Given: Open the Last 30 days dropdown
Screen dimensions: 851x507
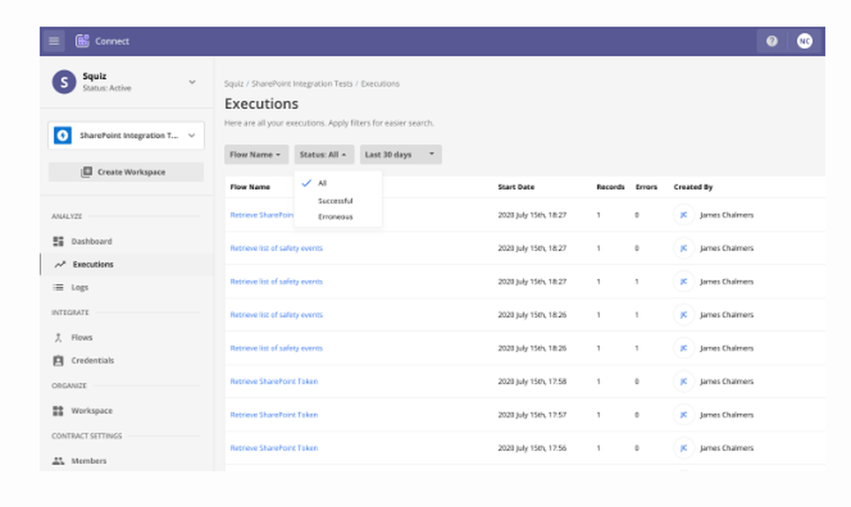Looking at the screenshot, I should [401, 155].
